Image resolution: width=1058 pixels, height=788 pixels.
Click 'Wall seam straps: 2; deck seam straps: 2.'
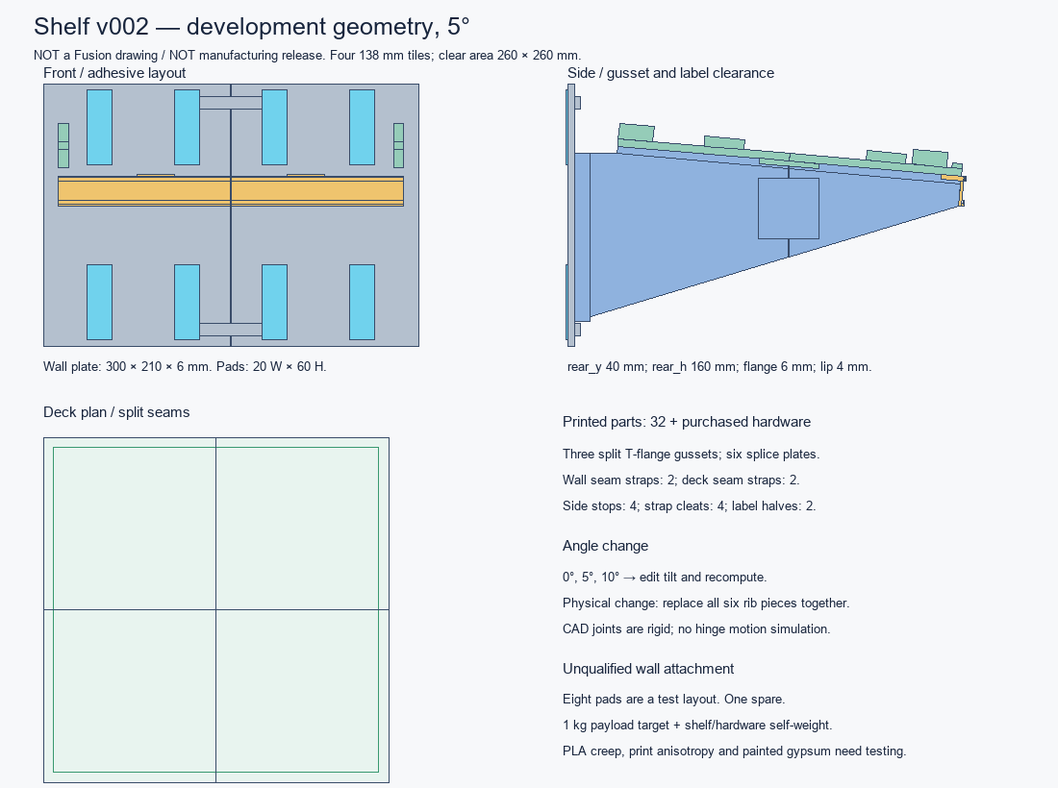[681, 480]
